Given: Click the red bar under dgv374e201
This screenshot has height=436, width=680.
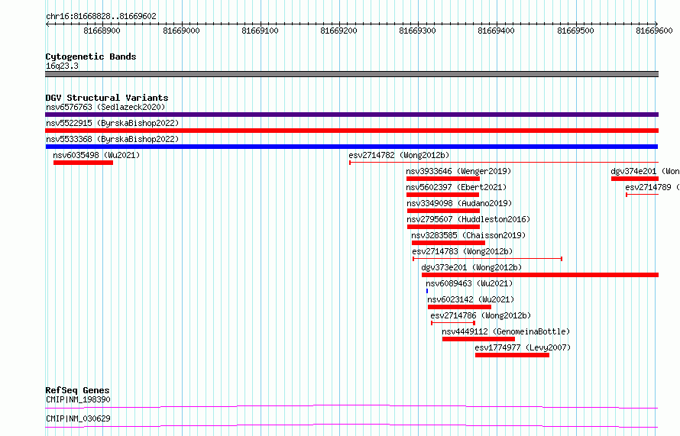Looking at the screenshot, I should (635, 179).
